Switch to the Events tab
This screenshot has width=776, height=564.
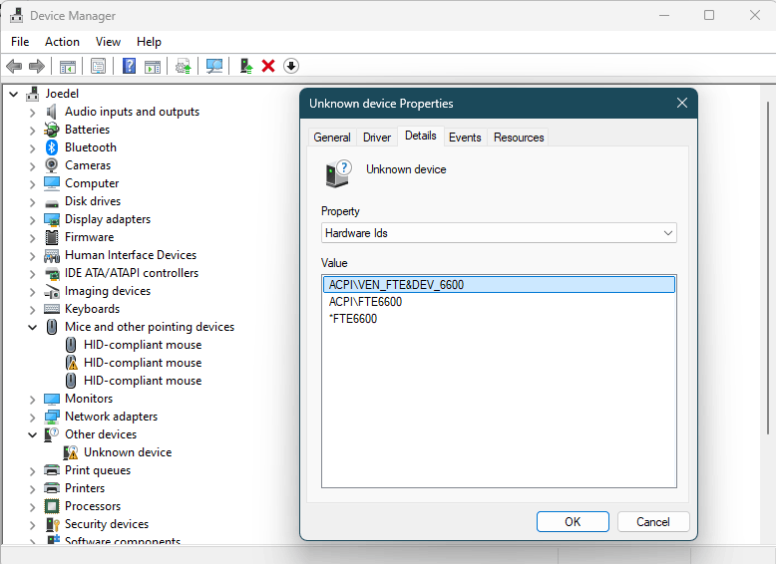(x=465, y=137)
